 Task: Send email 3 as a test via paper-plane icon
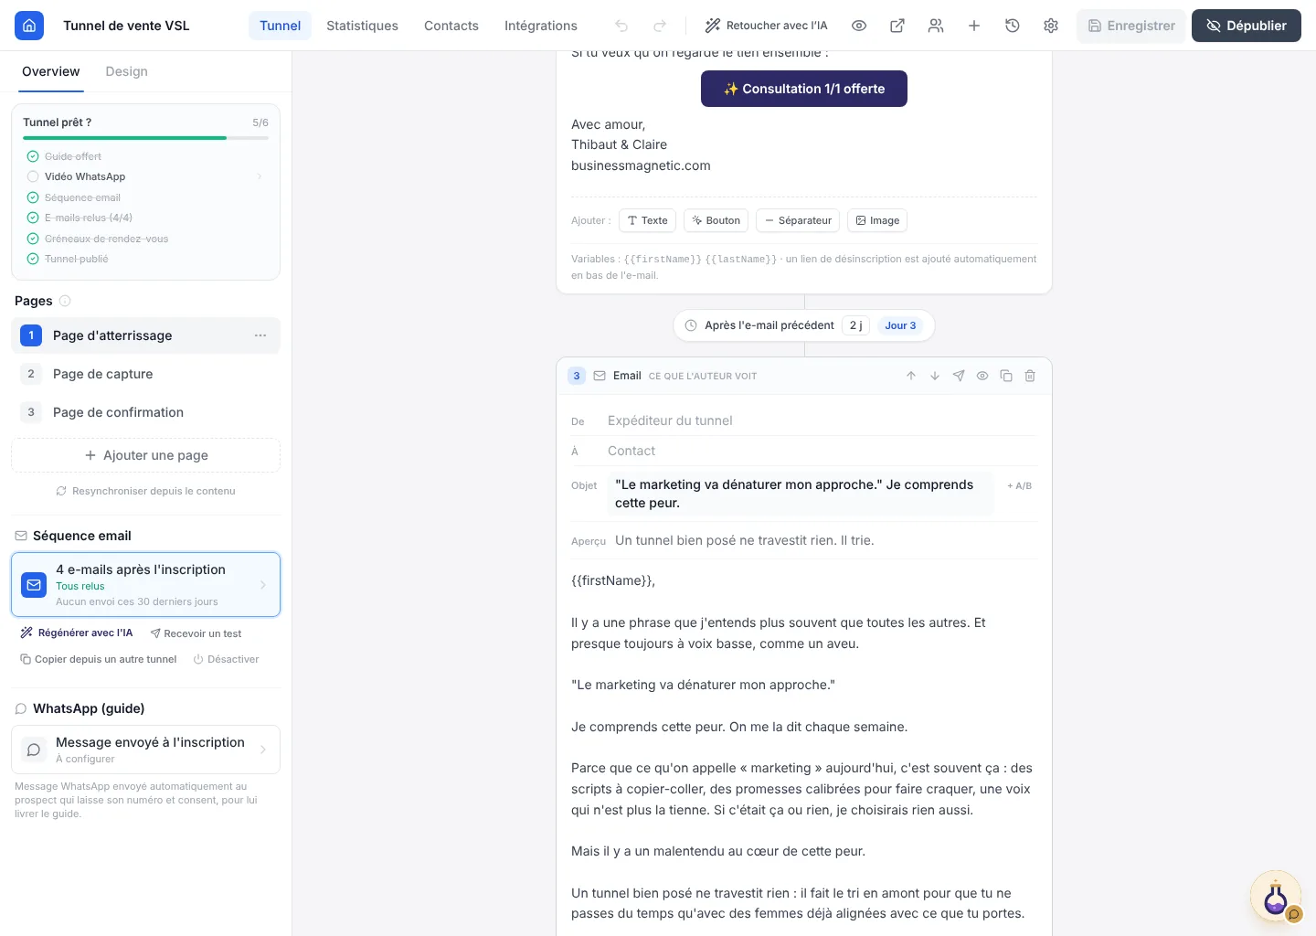(959, 376)
